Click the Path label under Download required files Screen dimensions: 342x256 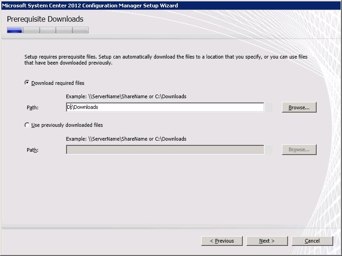tap(32, 108)
